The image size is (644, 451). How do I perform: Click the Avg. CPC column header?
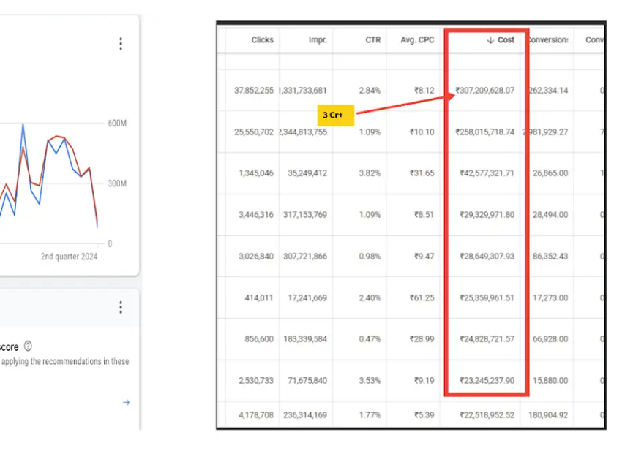[417, 40]
